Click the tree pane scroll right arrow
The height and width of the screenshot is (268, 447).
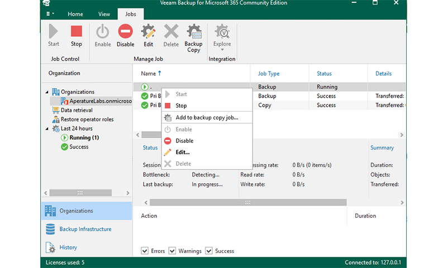[128, 193]
